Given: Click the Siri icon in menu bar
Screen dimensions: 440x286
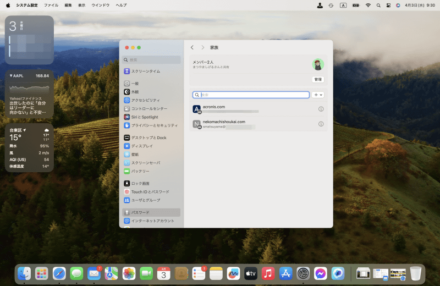Looking at the screenshot, I should tap(398, 5).
